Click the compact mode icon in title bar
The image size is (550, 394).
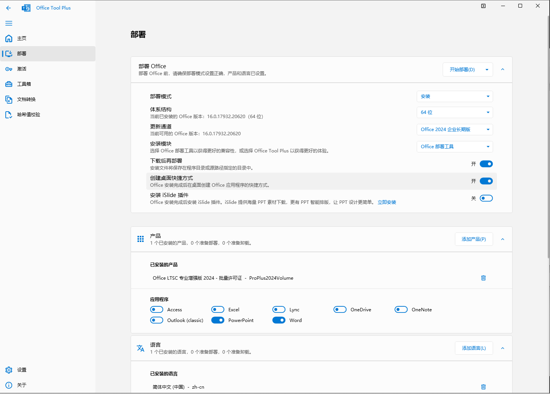coord(483,6)
